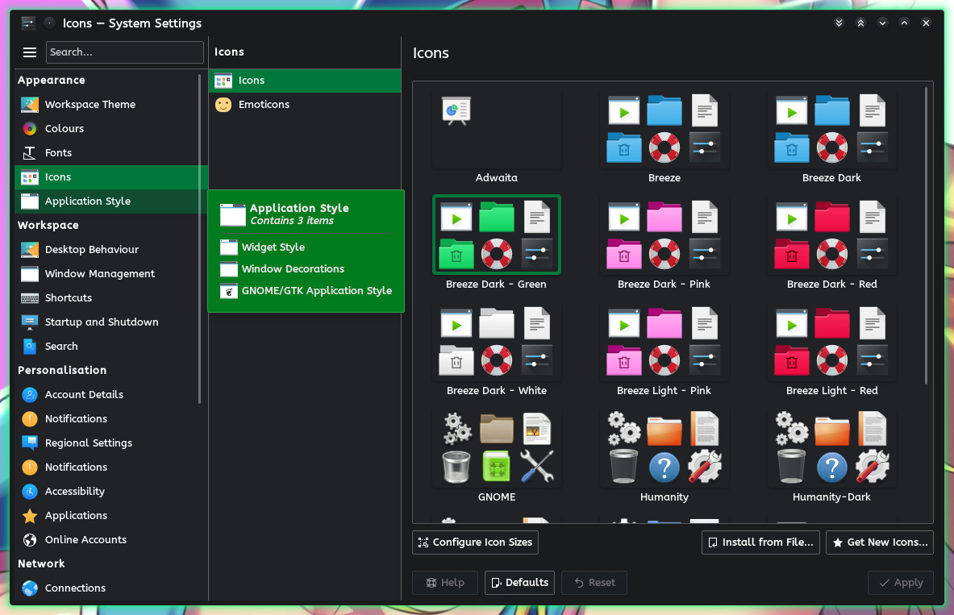Select the Adwaita icon theme

coord(497,138)
